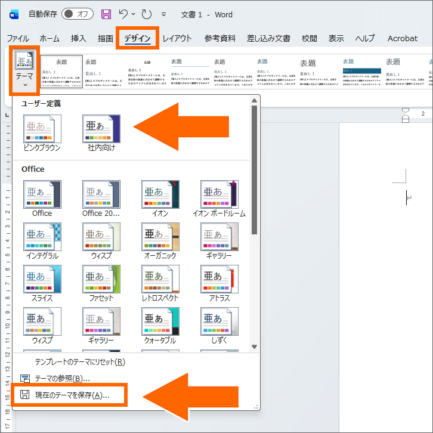
Task: Switch to the レイアウト tab
Action: (x=177, y=38)
